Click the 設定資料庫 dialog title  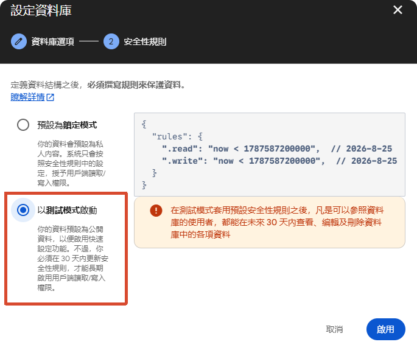pos(41,10)
